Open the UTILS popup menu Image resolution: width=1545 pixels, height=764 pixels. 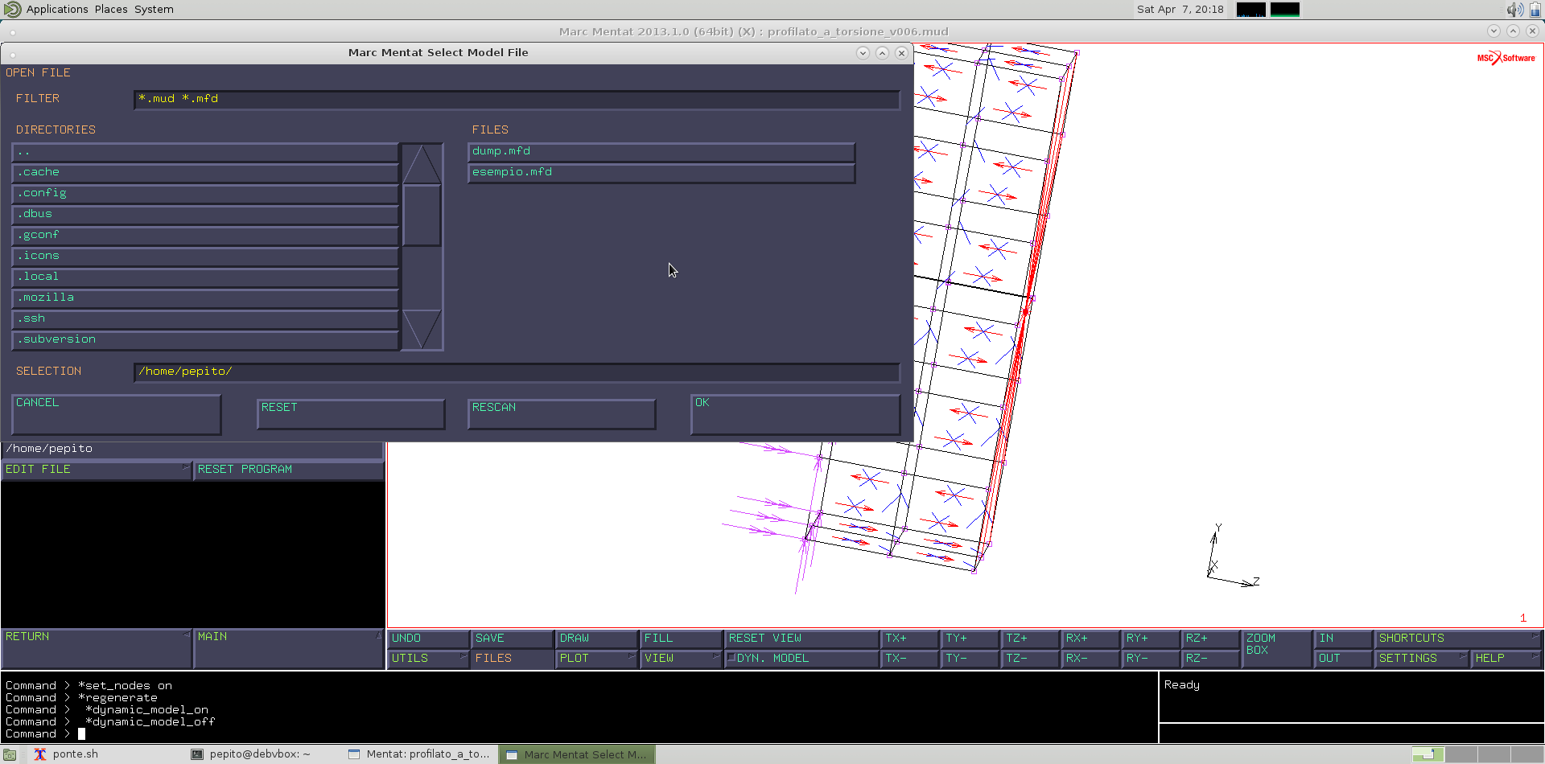429,659
